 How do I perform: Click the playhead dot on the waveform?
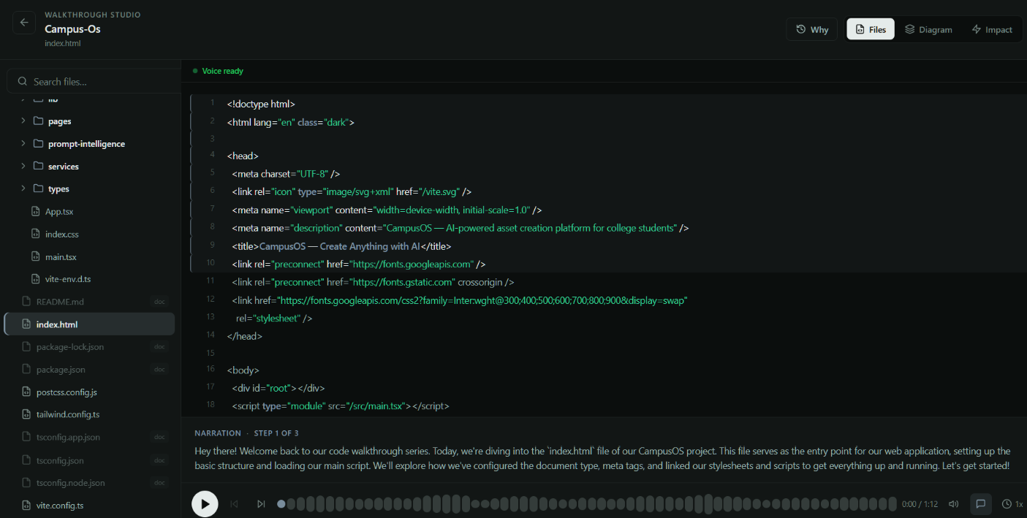point(281,504)
